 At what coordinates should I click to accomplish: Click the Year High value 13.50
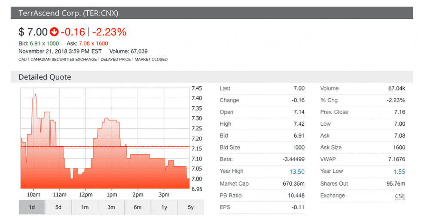tap(298, 172)
